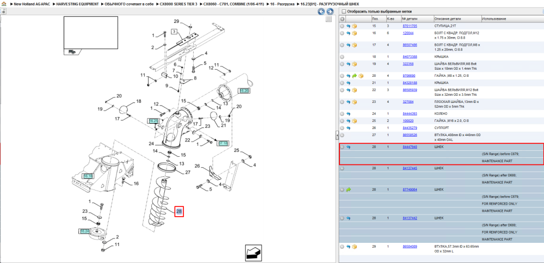
Task: Open breadcrumb '16 - Разгрузка'
Action: pos(282,4)
